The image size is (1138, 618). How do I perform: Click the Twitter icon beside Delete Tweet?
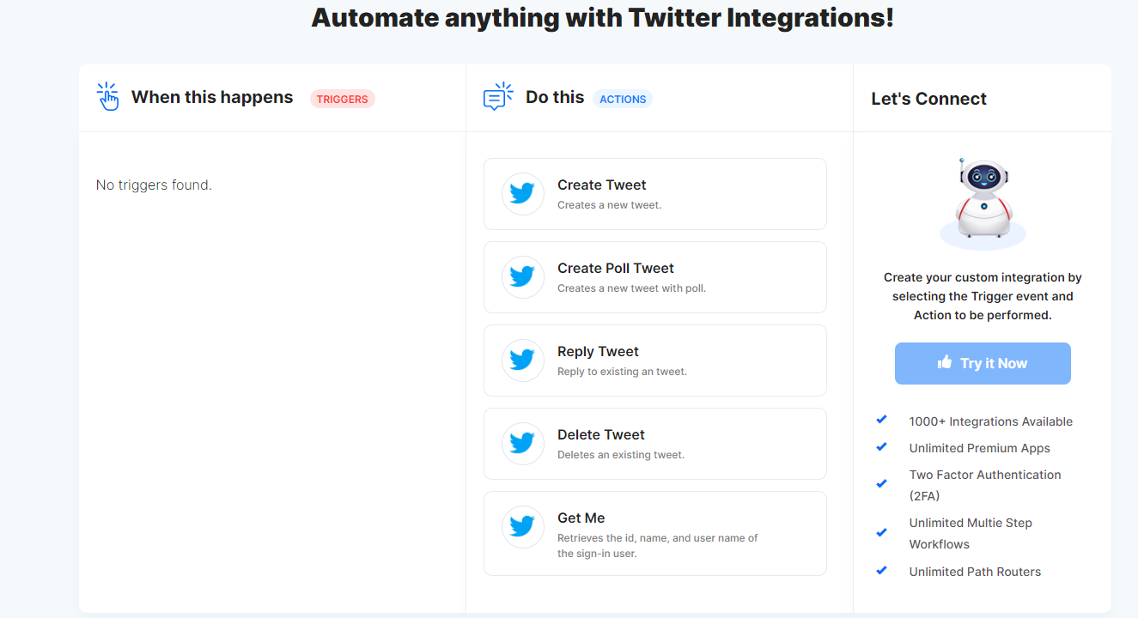[523, 444]
